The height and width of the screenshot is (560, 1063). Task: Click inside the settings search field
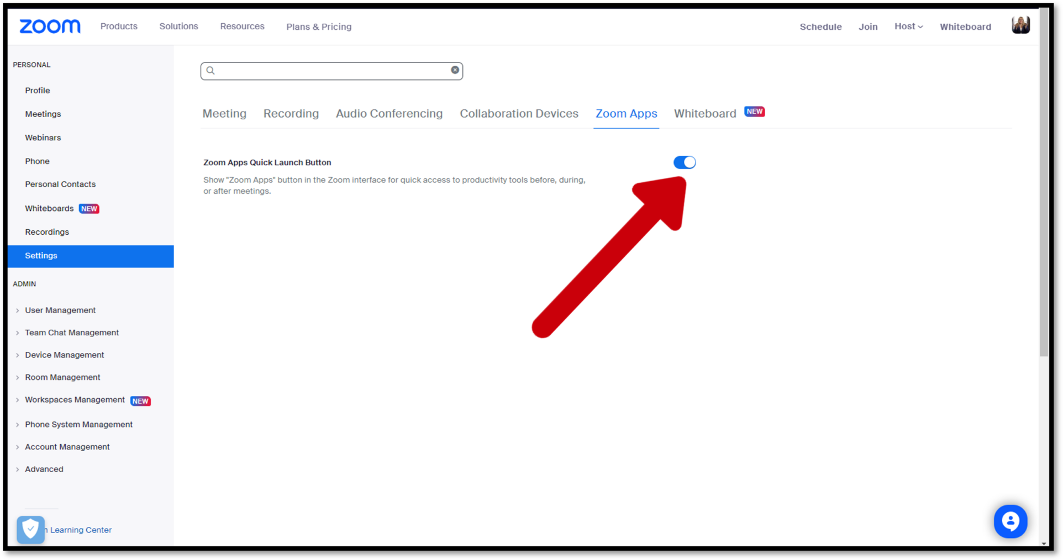coord(331,71)
